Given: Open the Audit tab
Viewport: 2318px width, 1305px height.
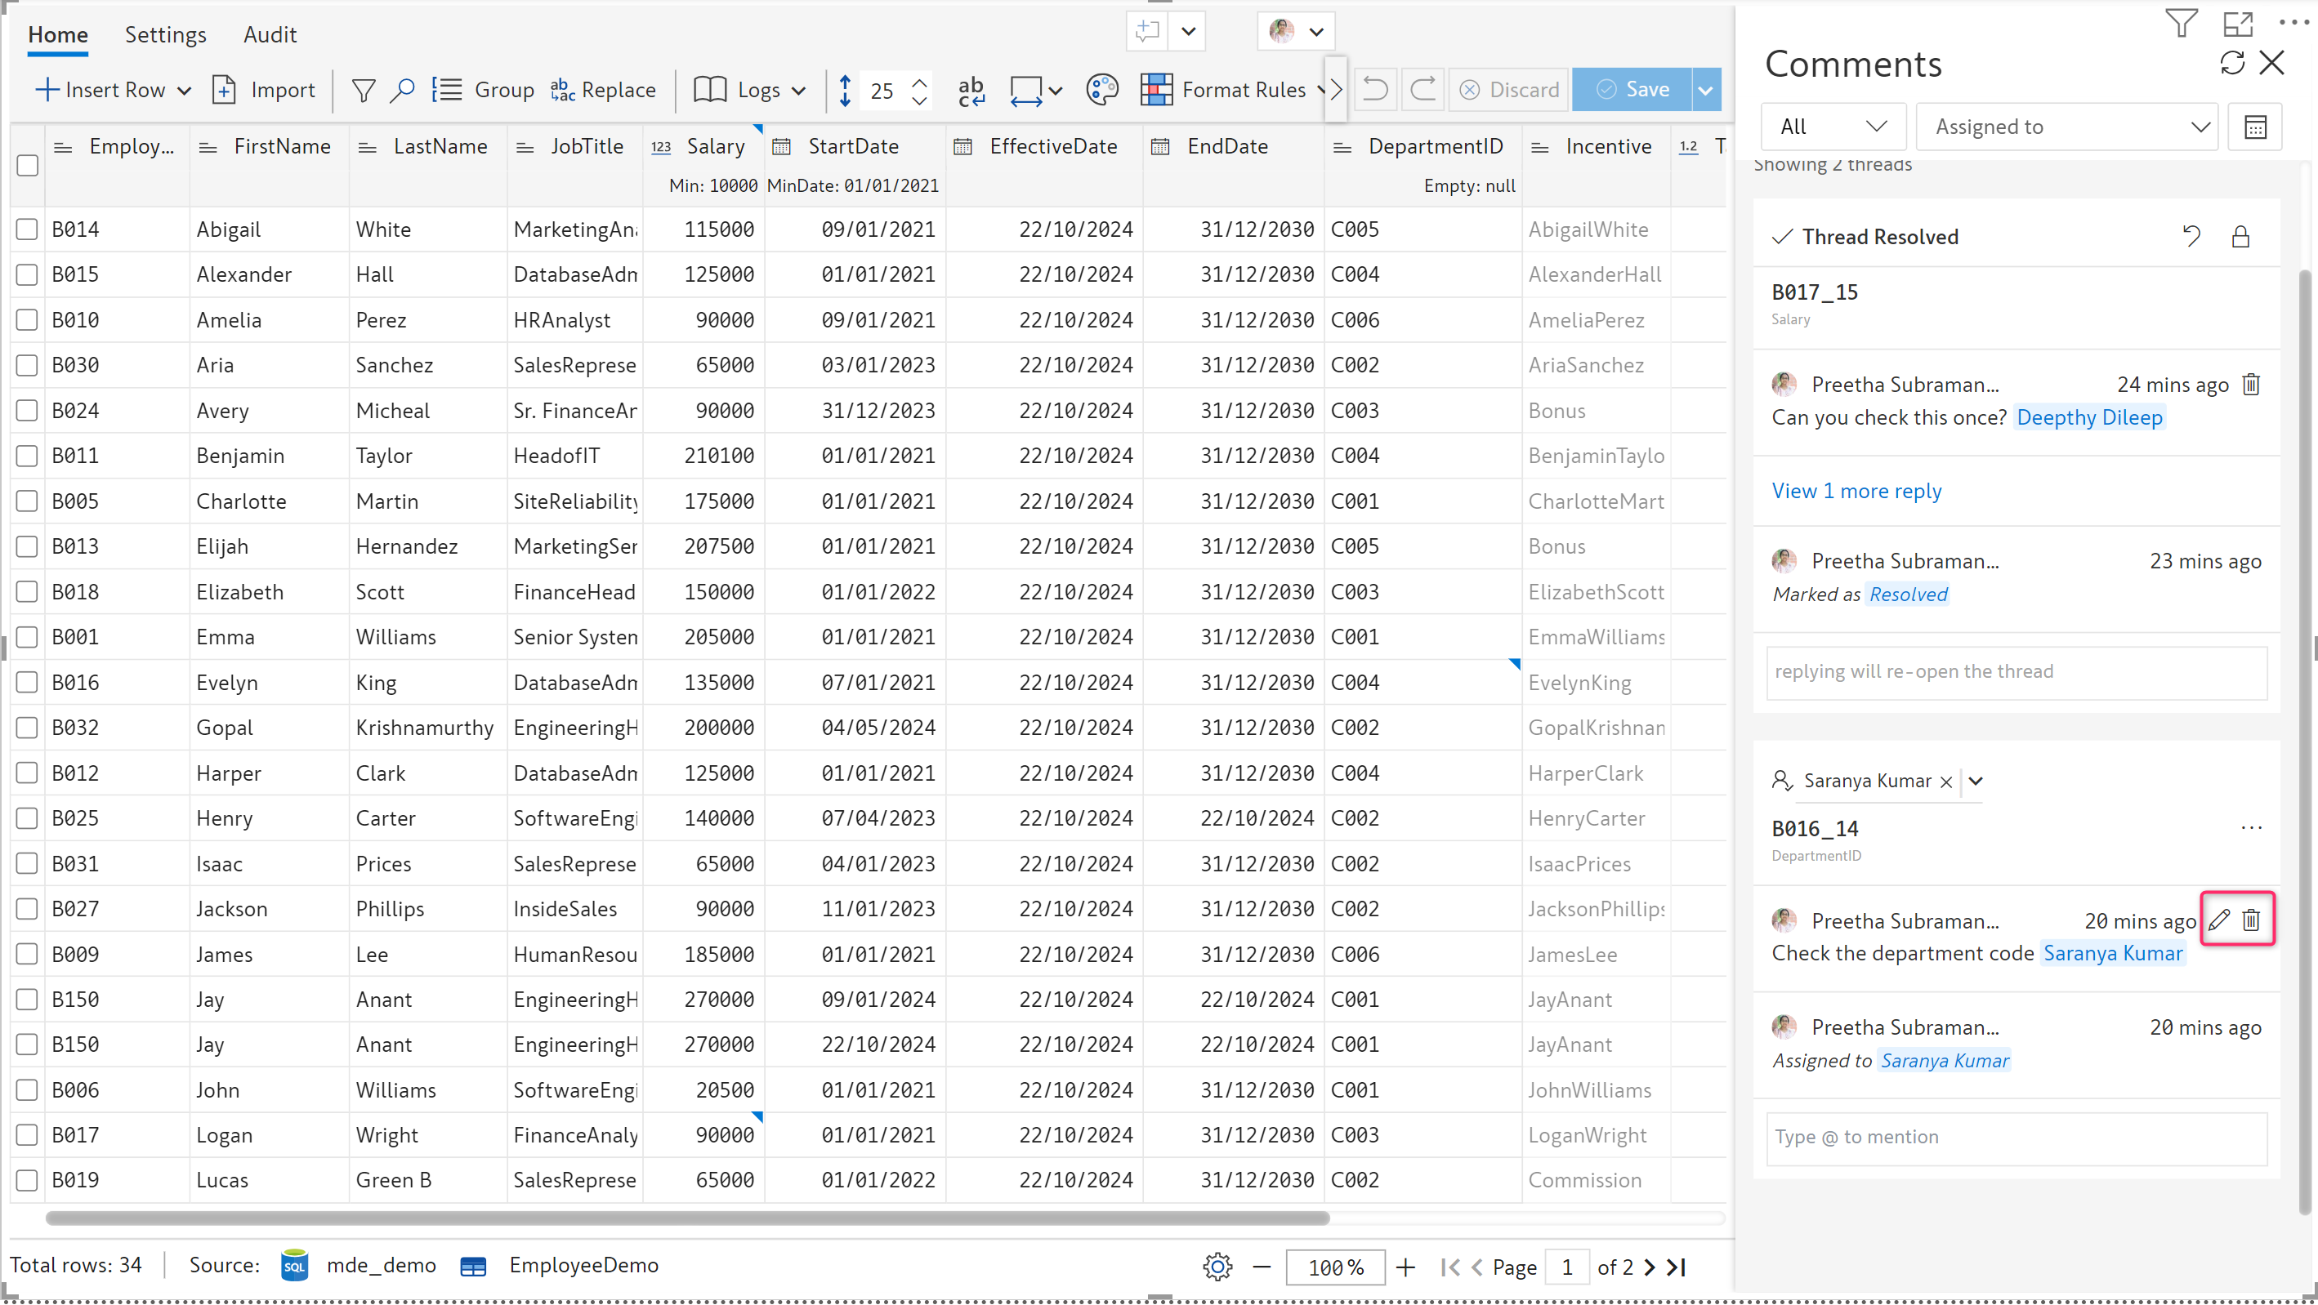Looking at the screenshot, I should [x=269, y=34].
